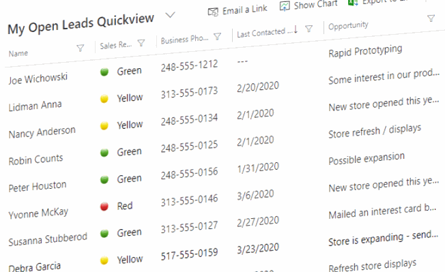This screenshot has height=272, width=445.
Task: Click phone number 313-555-0146
Action: (189, 200)
